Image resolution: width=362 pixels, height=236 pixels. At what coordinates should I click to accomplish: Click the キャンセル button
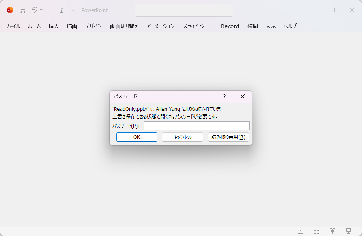(x=182, y=137)
